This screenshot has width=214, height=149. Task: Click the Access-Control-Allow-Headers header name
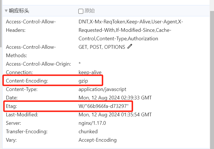coord(31,26)
